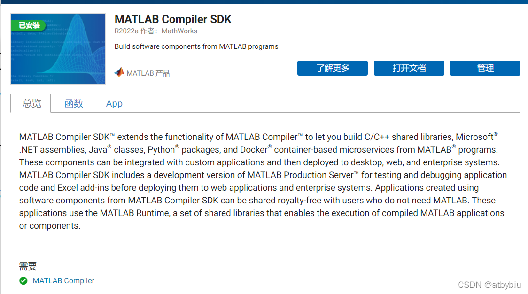Screen dimensions: 528x294
Task: Click the MATLAB 产品 label text
Action: tap(148, 72)
